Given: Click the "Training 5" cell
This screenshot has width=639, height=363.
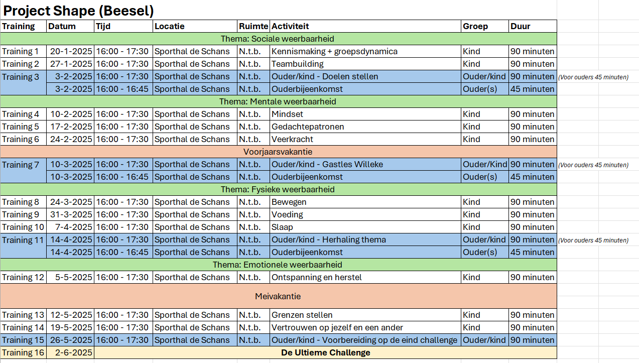Looking at the screenshot, I should click(x=24, y=127).
